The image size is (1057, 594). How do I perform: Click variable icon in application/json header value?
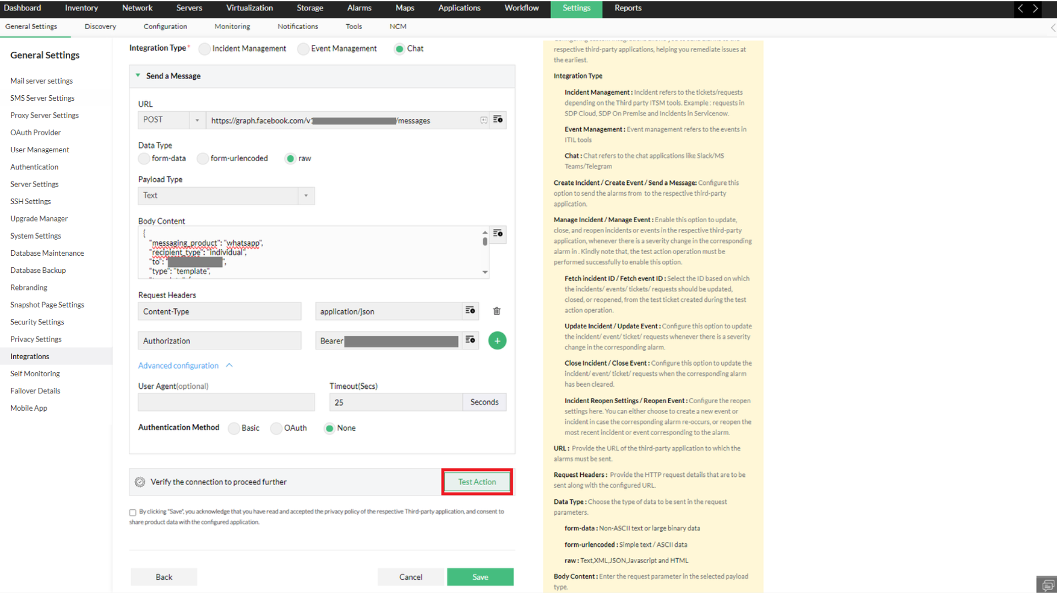point(470,311)
